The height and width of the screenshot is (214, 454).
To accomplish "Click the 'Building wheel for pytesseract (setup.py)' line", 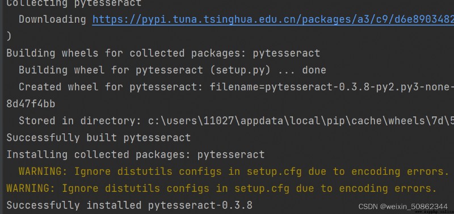I will [173, 70].
